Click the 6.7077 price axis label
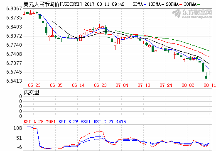This screenshot has height=151, width=216. [14, 63]
